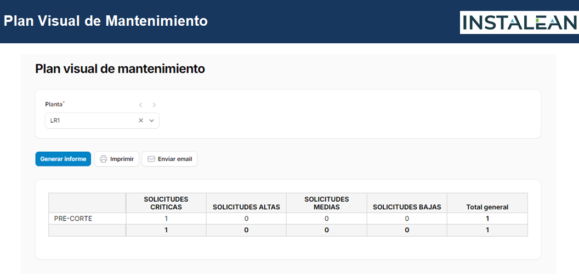Viewport: 579px width, 280px height.
Task: Click the SOLICITUDES BAJAS column header
Action: tap(407, 207)
